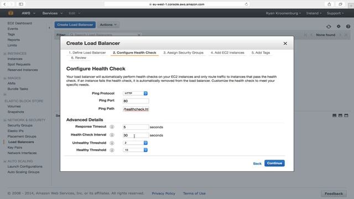Go to Review step
Viewport: 354px width, 199px height.
tap(79, 57)
